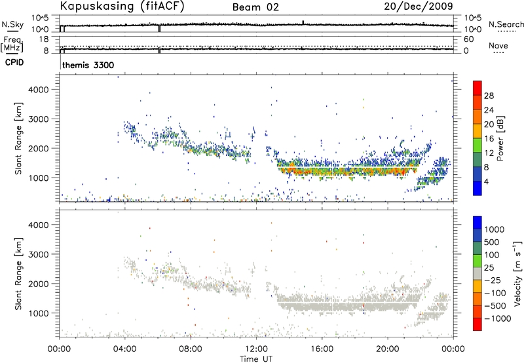
Task: Click the 28 label on Power colorbar
Action: click(489, 96)
